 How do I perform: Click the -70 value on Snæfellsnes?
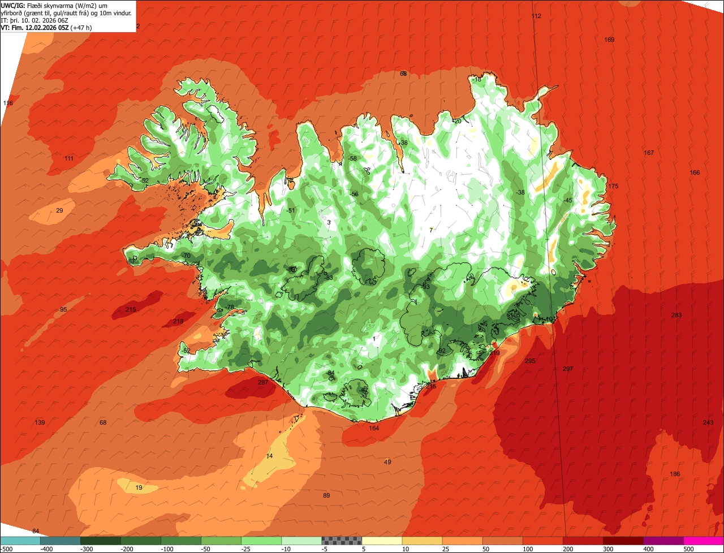[186, 256]
